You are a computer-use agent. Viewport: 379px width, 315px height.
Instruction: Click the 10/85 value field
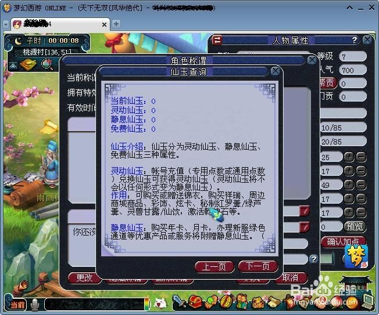343,128
